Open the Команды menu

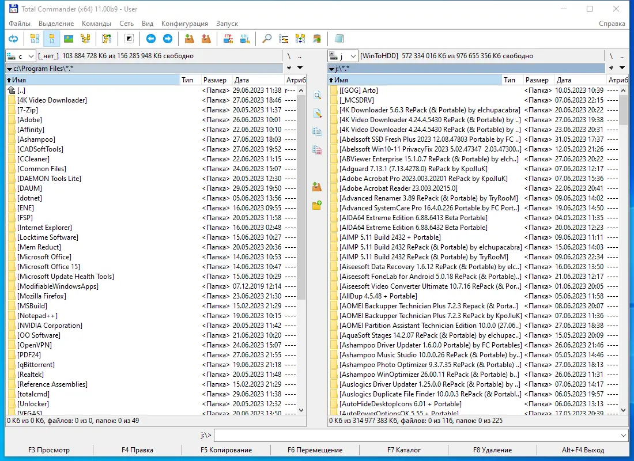tap(96, 24)
